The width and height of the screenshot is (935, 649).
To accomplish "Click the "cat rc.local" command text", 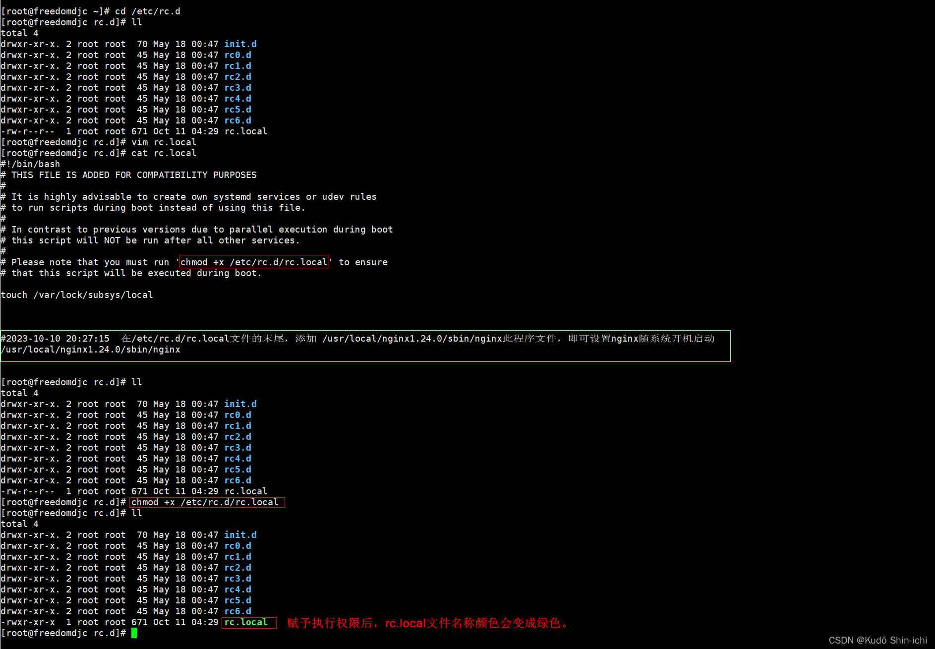I will point(164,153).
